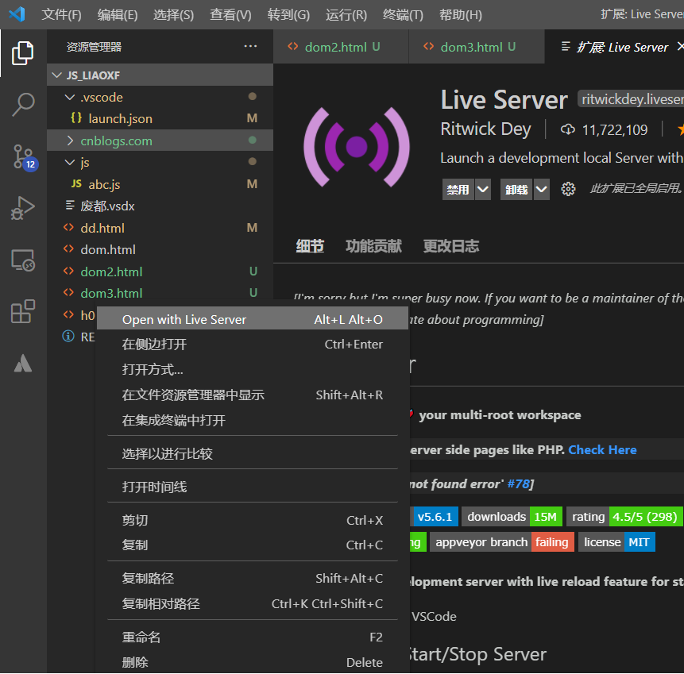Screen dimensions: 684x674
Task: Choose Open with Live Server
Action: [253, 320]
